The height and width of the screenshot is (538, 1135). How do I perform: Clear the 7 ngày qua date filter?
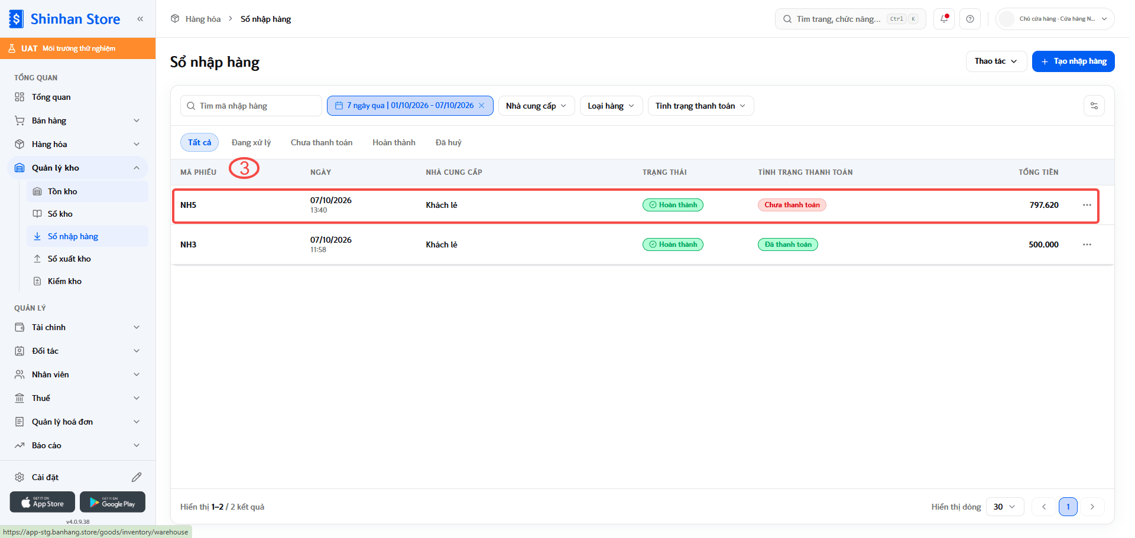[x=482, y=106]
